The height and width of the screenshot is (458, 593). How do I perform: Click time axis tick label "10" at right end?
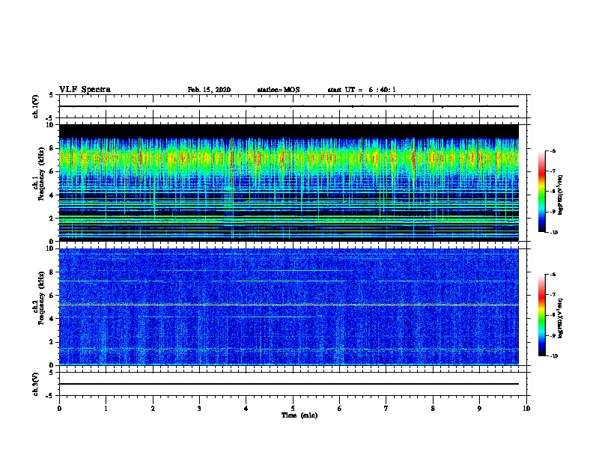pos(526,409)
